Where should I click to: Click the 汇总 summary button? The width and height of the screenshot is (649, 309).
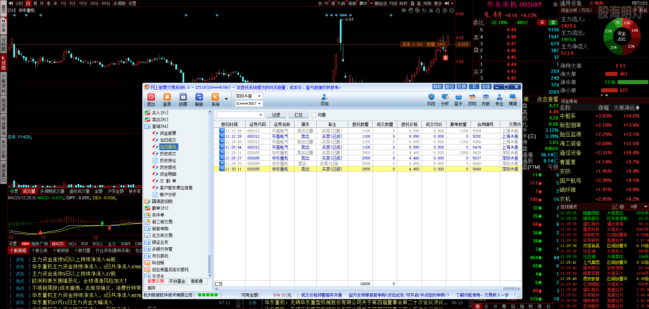pyautogui.click(x=298, y=115)
